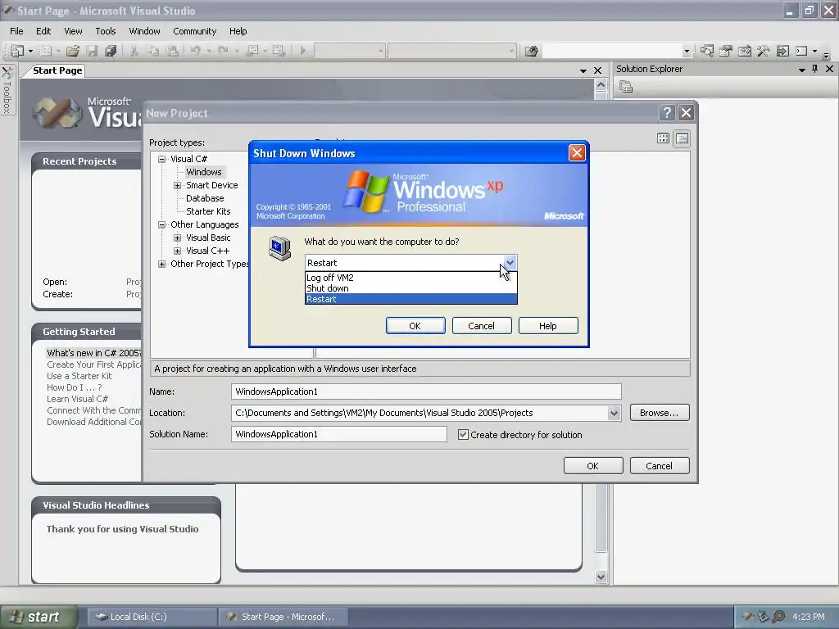Click the Start Page scrollbar down arrow
The image size is (839, 629).
(x=601, y=577)
